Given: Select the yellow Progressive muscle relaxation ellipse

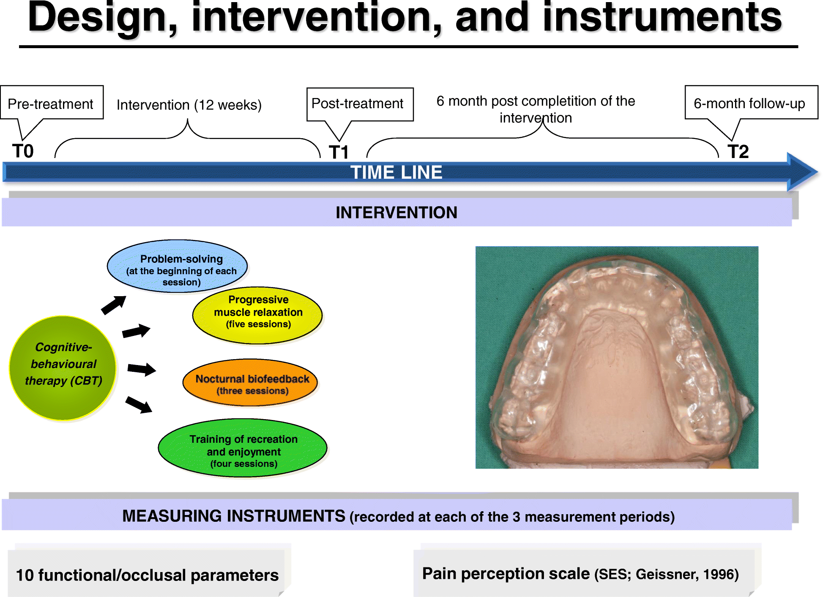Looking at the screenshot, I should pyautogui.click(x=257, y=315).
